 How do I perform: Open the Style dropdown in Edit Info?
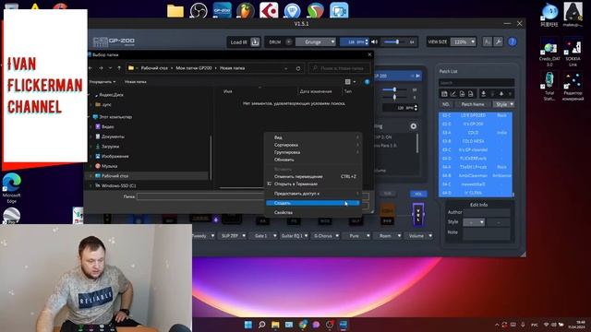click(x=474, y=222)
